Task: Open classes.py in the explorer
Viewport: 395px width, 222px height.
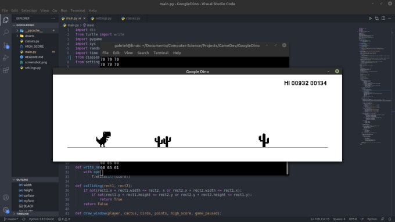Action: tap(35, 41)
